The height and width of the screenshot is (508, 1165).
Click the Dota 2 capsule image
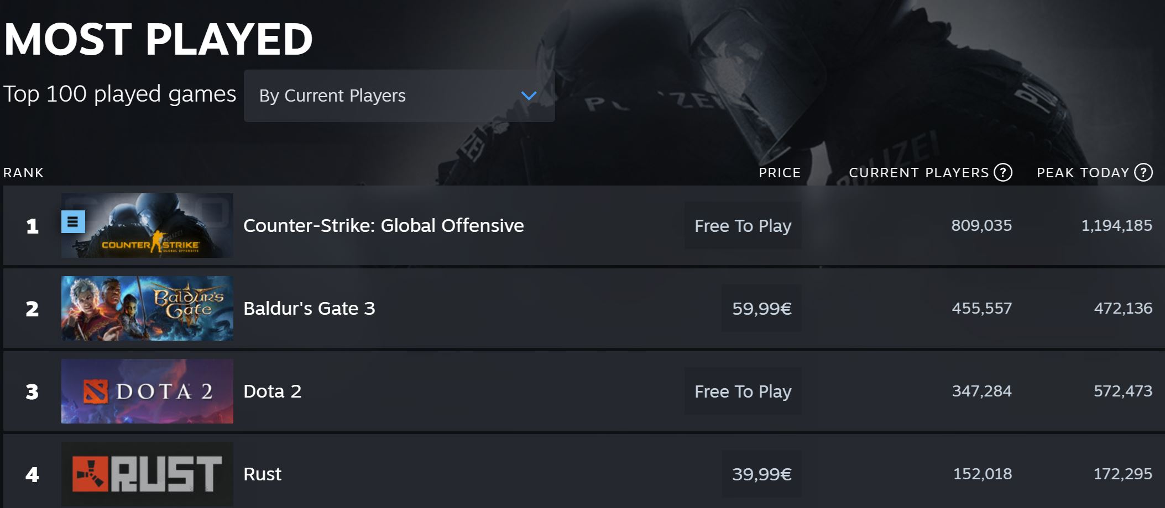(147, 391)
